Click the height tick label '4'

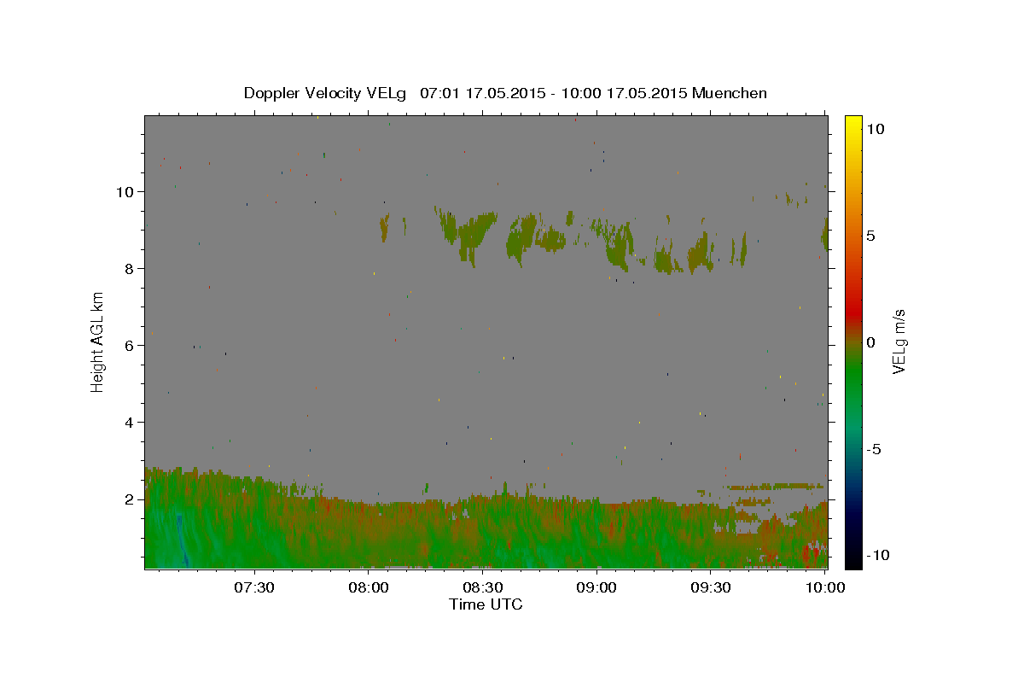pos(130,423)
